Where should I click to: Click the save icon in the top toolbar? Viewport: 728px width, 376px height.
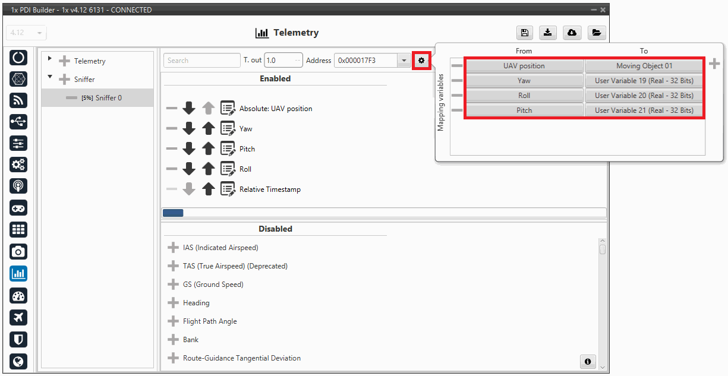525,33
